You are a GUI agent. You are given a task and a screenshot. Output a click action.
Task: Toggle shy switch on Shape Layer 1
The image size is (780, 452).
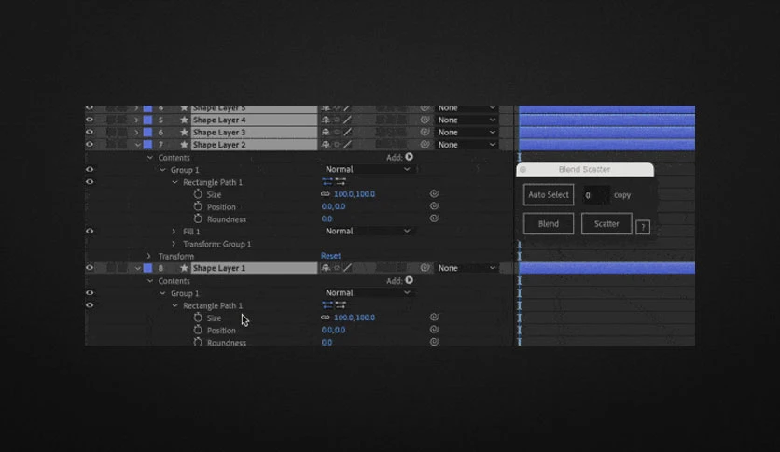pos(326,268)
